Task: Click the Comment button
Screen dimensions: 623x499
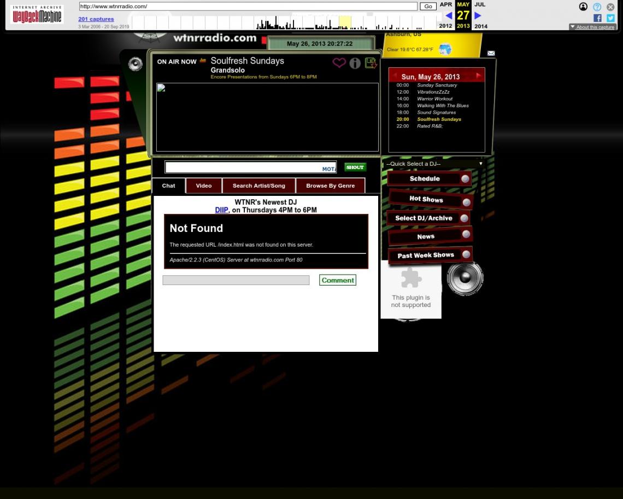Action: click(x=338, y=280)
